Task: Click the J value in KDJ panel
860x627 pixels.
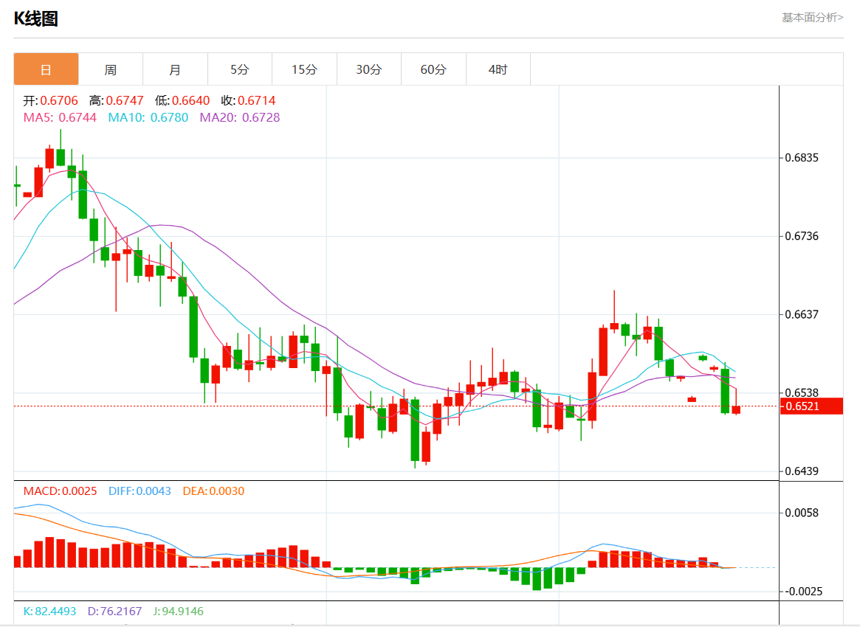Action: point(178,612)
